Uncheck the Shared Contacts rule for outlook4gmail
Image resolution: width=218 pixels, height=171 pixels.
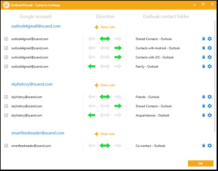click(x=6, y=39)
